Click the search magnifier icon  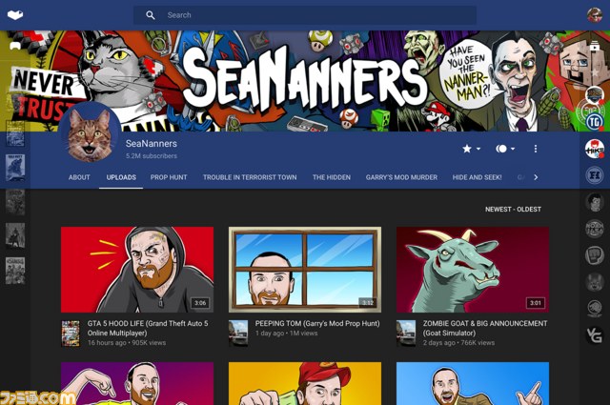151,15
